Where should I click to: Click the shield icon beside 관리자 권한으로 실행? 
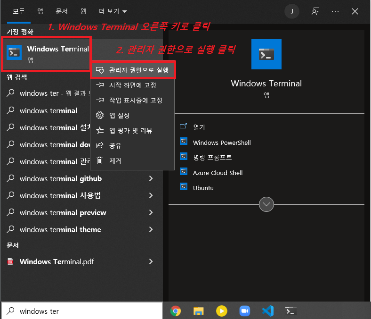pyautogui.click(x=100, y=70)
